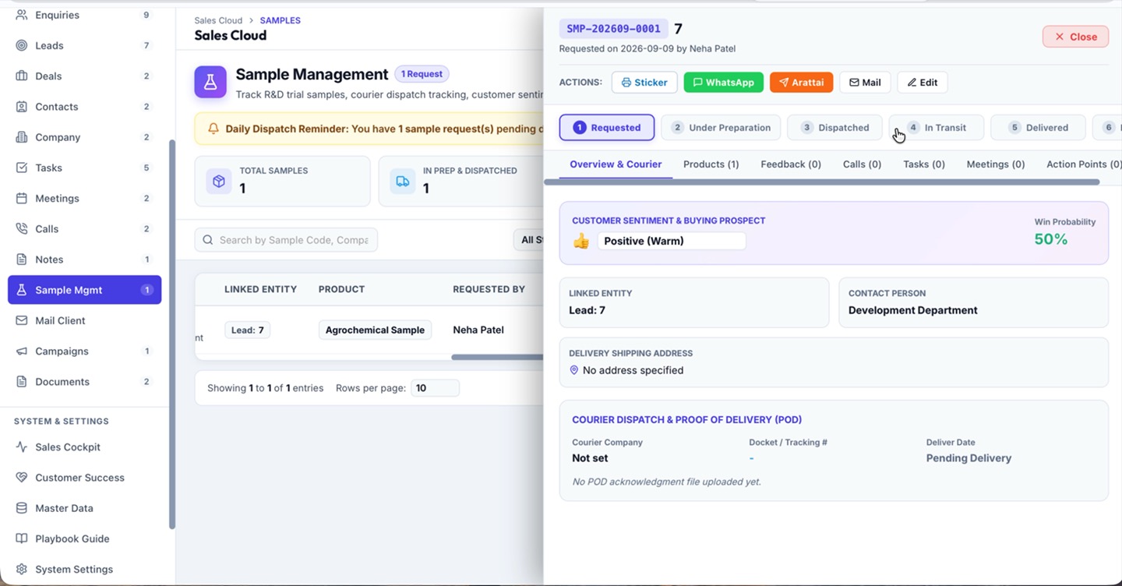Switch to the Feedback (0) tab
Image resolution: width=1122 pixels, height=586 pixels.
791,164
